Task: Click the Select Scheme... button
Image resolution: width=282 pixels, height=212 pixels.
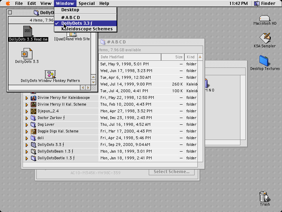Action: click(172, 172)
